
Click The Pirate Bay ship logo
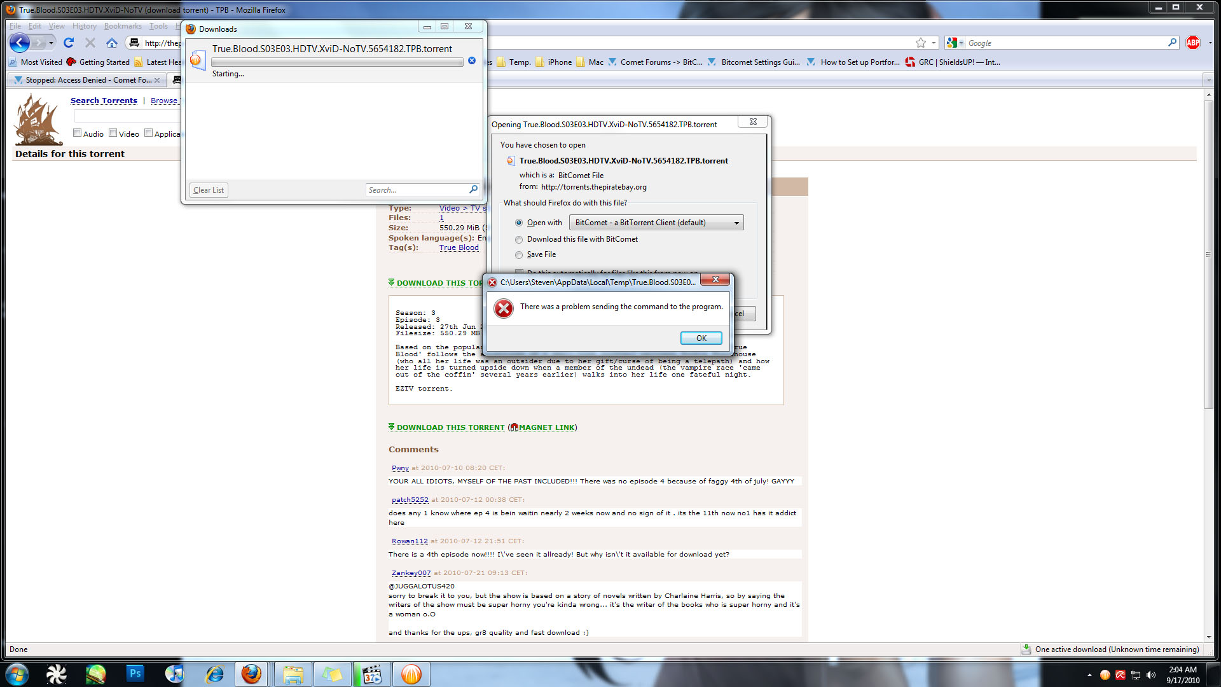pos(38,120)
